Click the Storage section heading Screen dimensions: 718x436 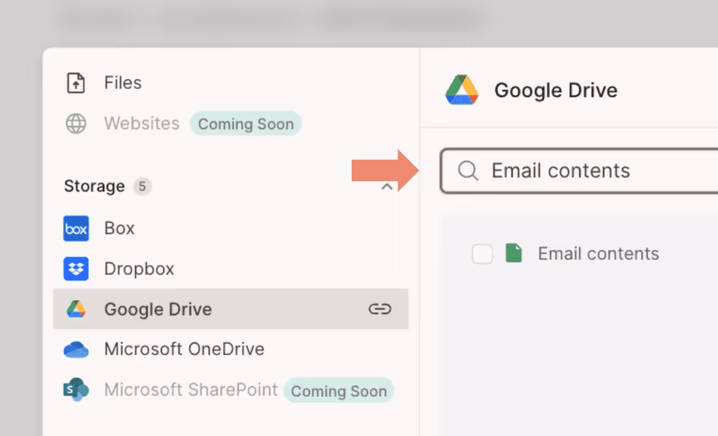(x=94, y=186)
